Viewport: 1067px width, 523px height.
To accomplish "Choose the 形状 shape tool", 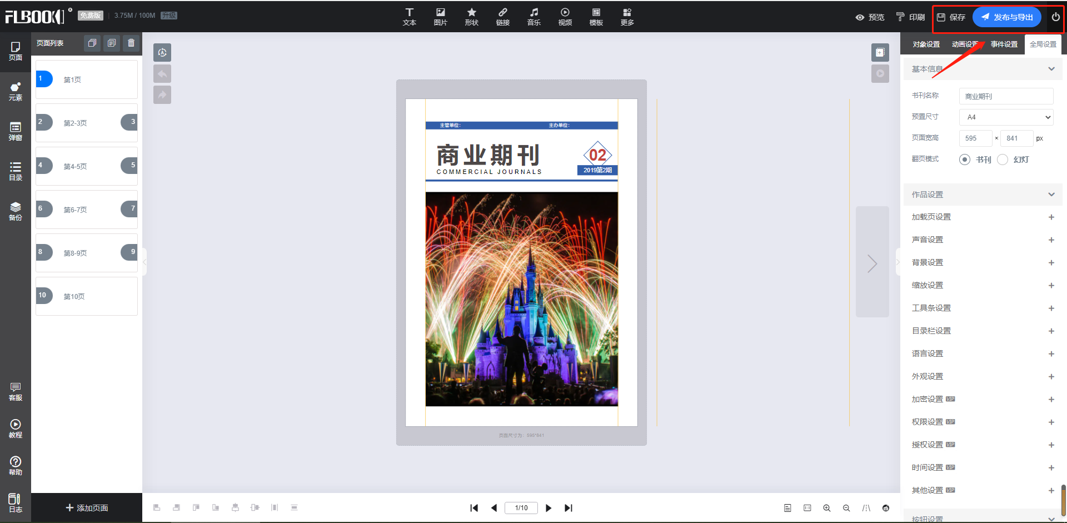I will [x=472, y=17].
